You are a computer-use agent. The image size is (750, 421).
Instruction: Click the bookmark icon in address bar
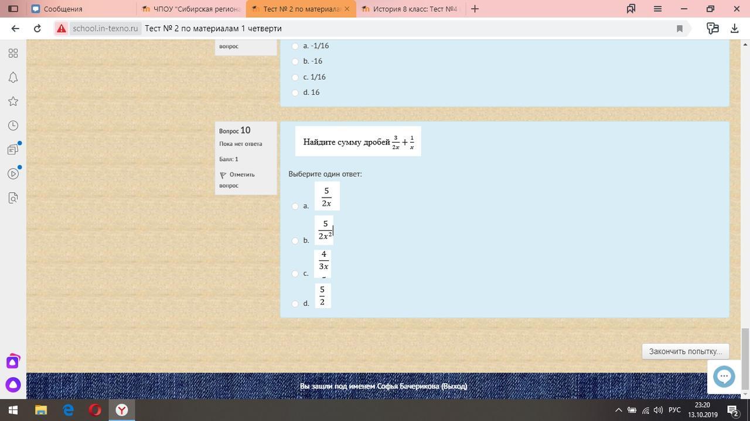click(x=680, y=28)
